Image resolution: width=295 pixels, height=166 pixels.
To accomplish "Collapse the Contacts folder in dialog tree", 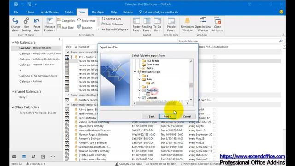I will (139, 98).
